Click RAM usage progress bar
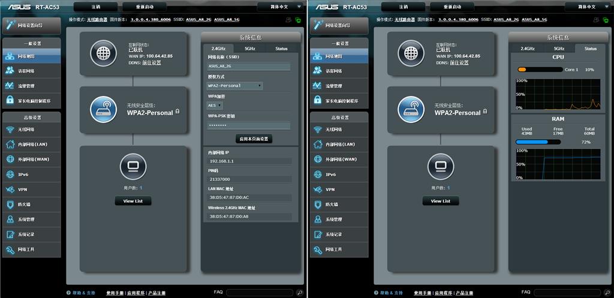The width and height of the screenshot is (614, 298). (x=538, y=142)
